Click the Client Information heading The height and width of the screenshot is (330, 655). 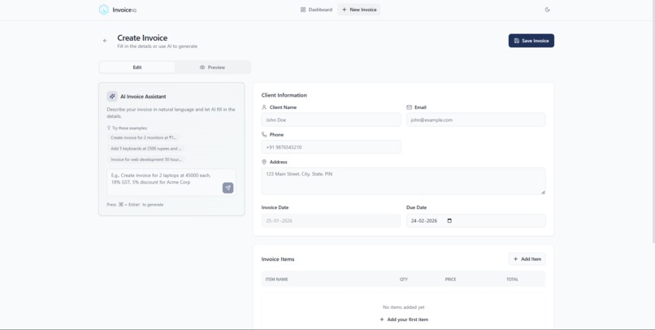tap(284, 95)
